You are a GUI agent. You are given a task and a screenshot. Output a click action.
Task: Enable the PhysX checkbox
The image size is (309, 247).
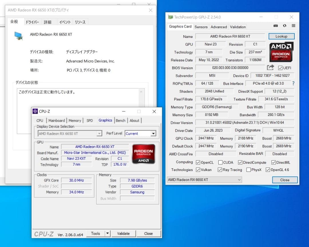coord(248,170)
